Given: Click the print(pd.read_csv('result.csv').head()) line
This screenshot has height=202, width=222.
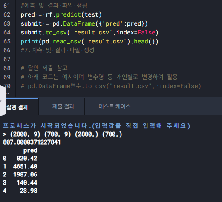Looking at the screenshot, I should [x=89, y=42].
